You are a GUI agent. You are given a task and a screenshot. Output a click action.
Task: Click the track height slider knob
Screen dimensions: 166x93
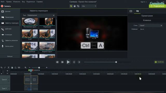1,74
